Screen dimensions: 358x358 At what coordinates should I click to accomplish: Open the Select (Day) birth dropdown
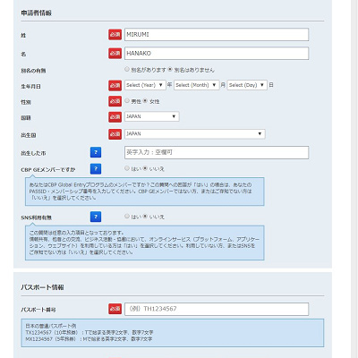click(x=247, y=85)
